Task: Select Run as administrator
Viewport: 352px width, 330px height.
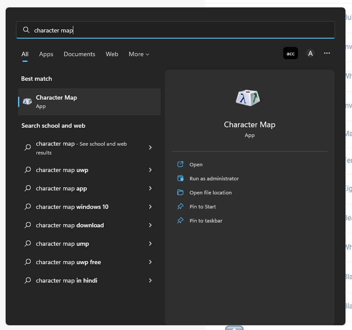Action: [214, 179]
